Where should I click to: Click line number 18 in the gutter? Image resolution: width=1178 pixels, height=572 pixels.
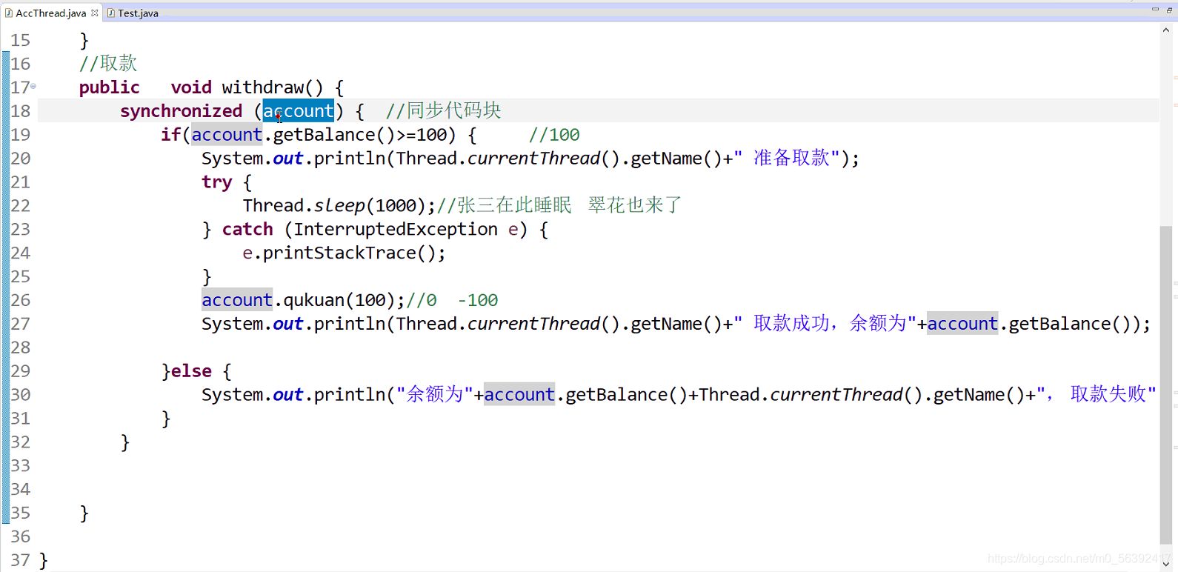pos(21,111)
